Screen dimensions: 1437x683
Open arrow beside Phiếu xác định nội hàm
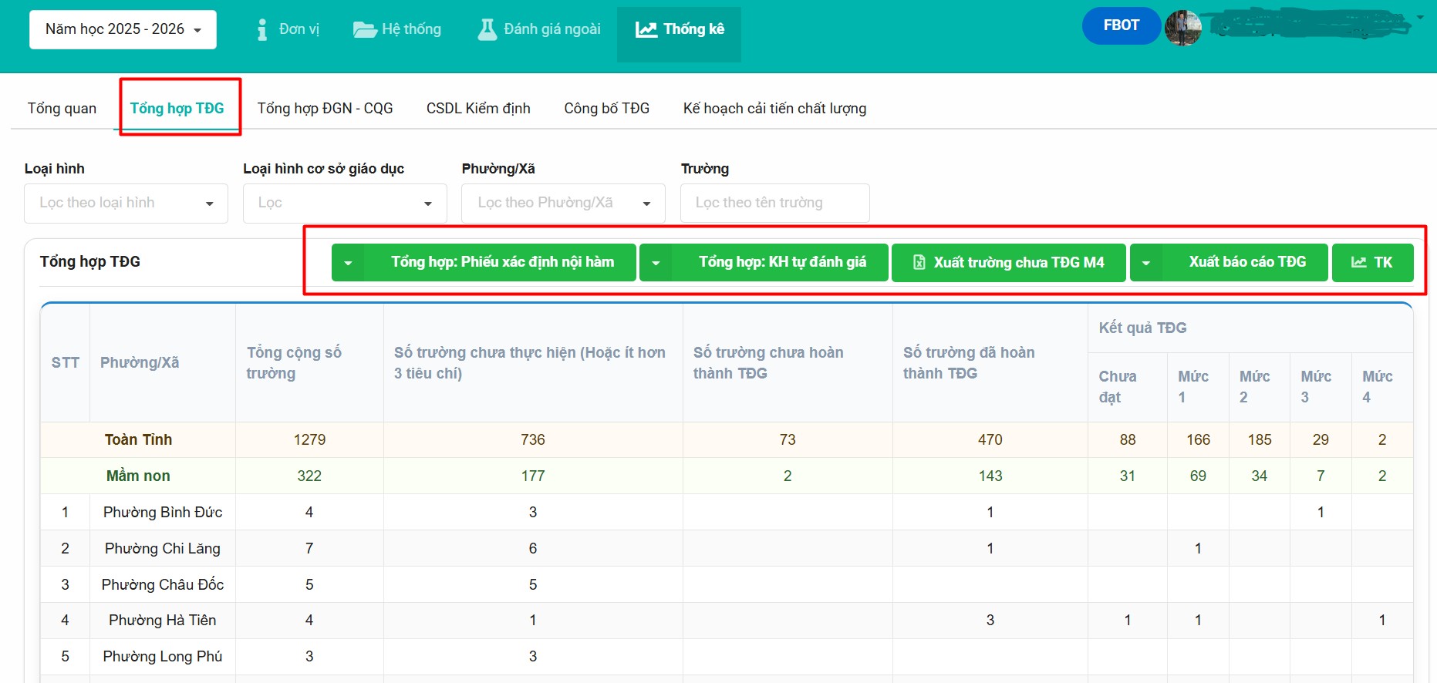click(x=348, y=263)
